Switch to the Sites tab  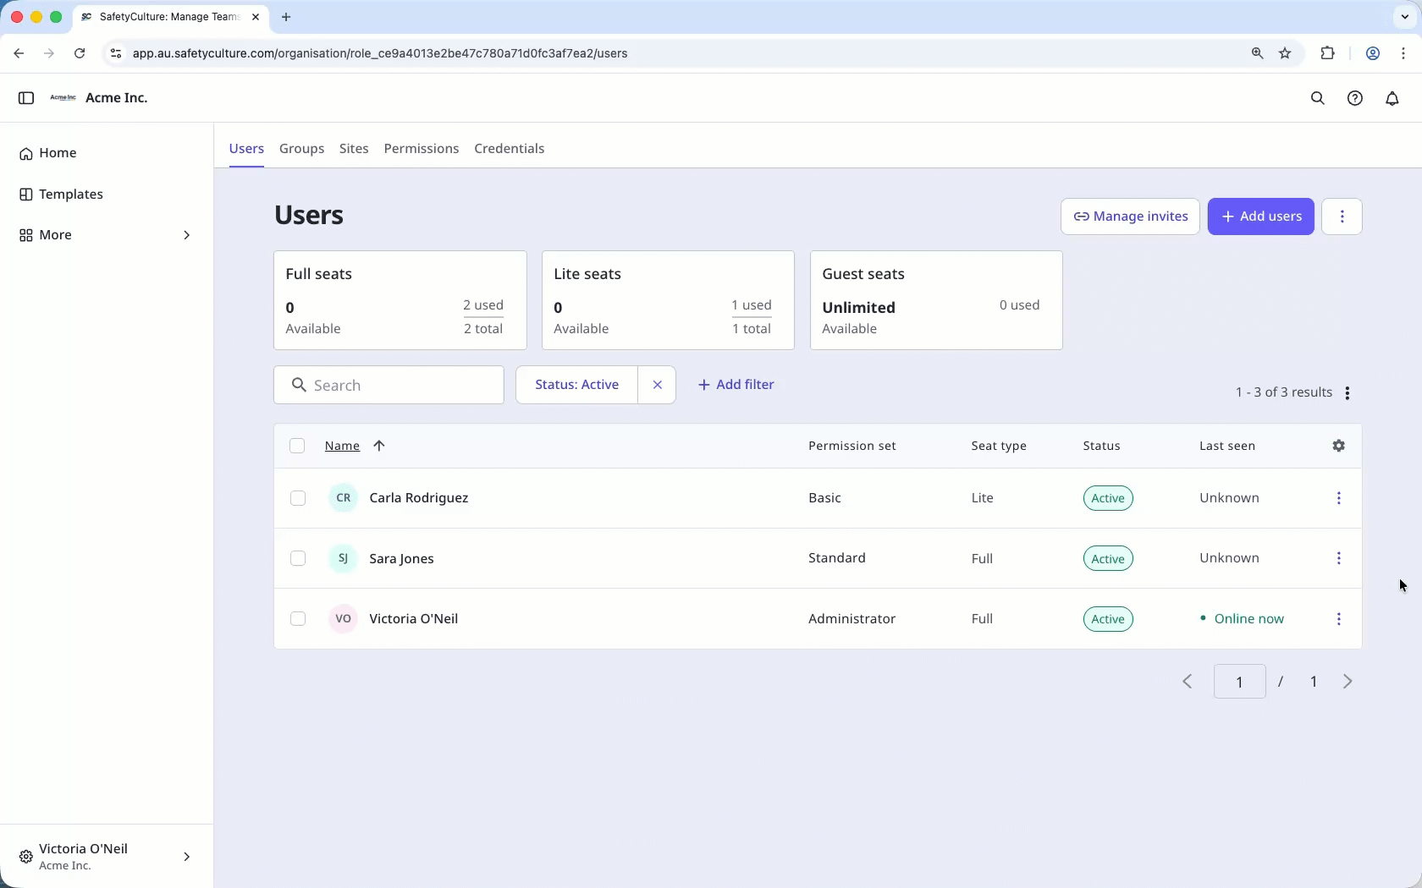[354, 149]
